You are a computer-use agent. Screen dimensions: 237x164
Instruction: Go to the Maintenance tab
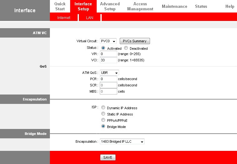tap(174, 6)
